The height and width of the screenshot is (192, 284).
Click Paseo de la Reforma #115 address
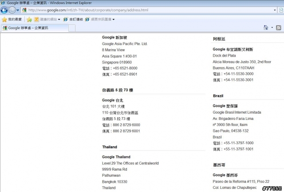click(x=241, y=181)
